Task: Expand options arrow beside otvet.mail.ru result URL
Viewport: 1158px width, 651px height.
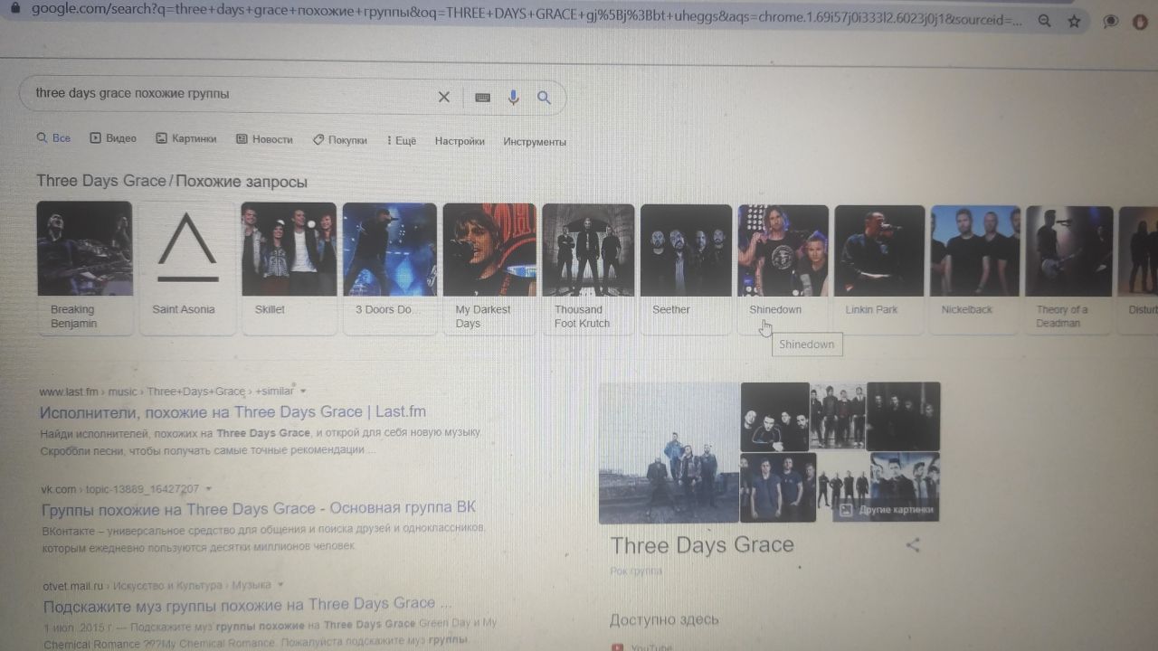Action: [x=281, y=585]
